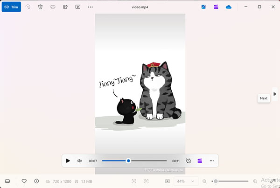Start slideshow from the top toolbar
Image resolution: width=280 pixels, height=188 pixels.
click(x=78, y=7)
